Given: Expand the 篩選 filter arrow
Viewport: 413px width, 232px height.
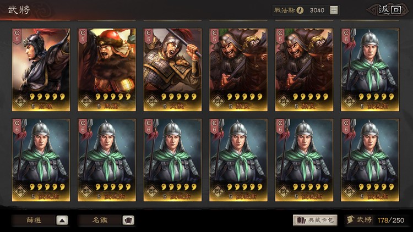Looking at the screenshot, I should pos(62,220).
